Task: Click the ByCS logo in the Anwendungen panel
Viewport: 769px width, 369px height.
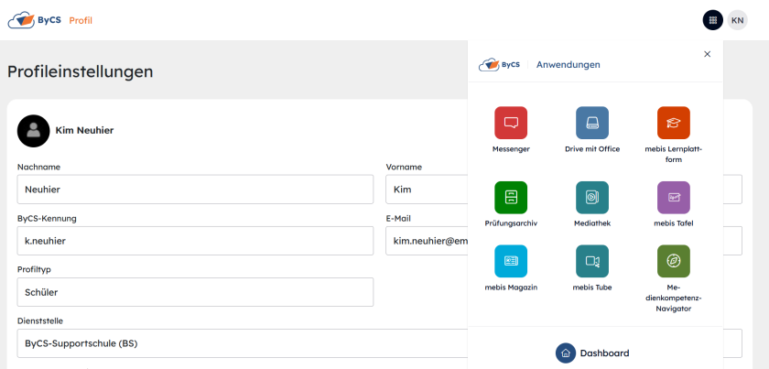Action: click(x=499, y=65)
